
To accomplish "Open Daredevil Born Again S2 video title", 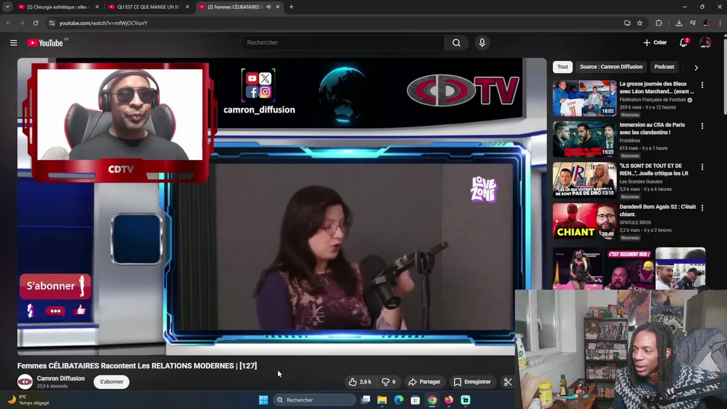I will click(658, 210).
